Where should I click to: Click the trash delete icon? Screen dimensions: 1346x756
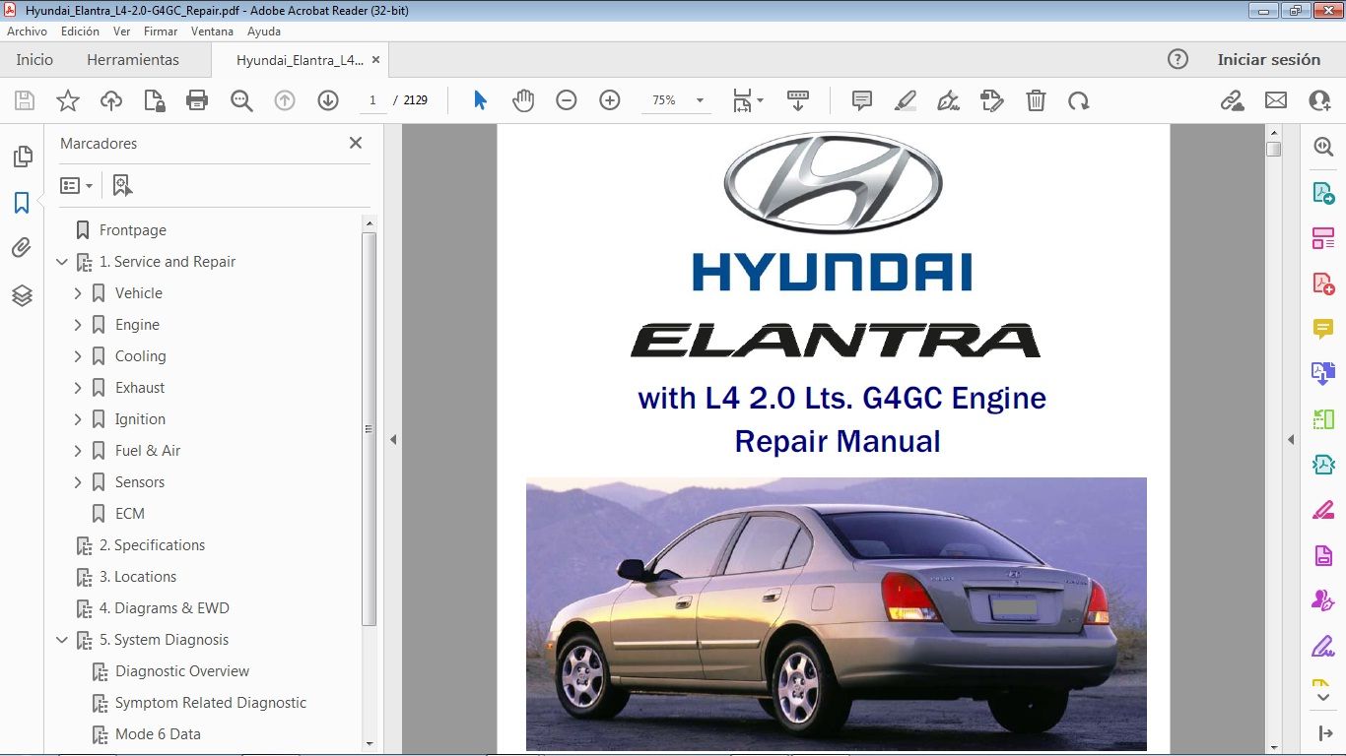tap(1036, 100)
